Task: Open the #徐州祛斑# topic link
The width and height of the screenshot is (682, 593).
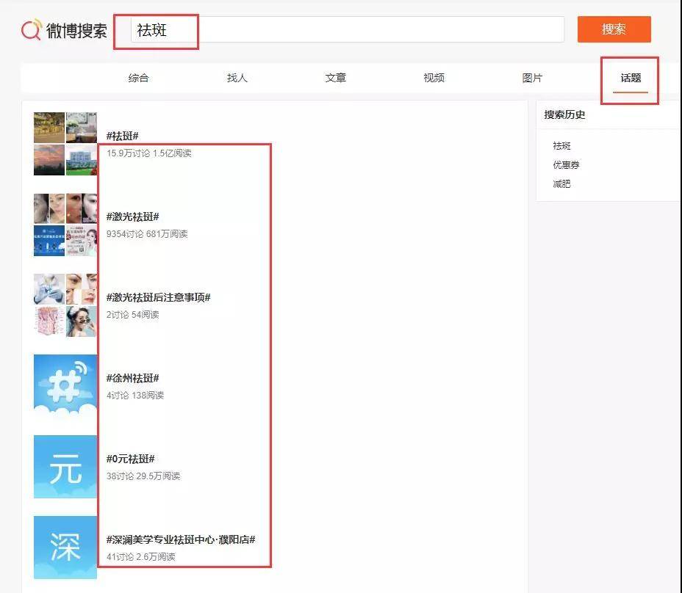Action: 133,379
